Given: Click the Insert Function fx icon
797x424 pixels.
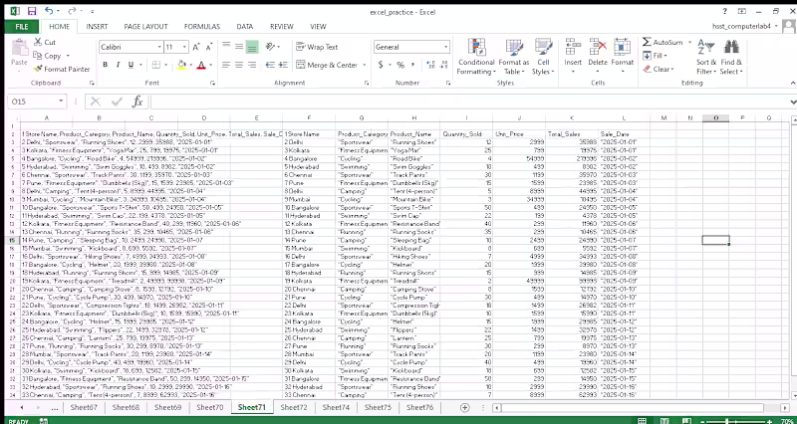Looking at the screenshot, I should (137, 102).
